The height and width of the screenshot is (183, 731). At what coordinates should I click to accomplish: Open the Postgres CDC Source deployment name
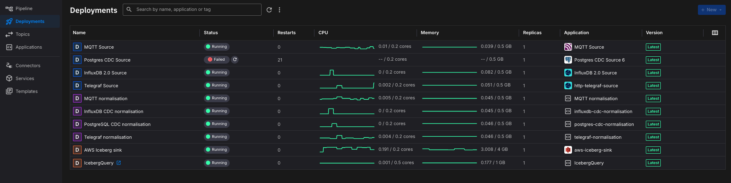107,60
